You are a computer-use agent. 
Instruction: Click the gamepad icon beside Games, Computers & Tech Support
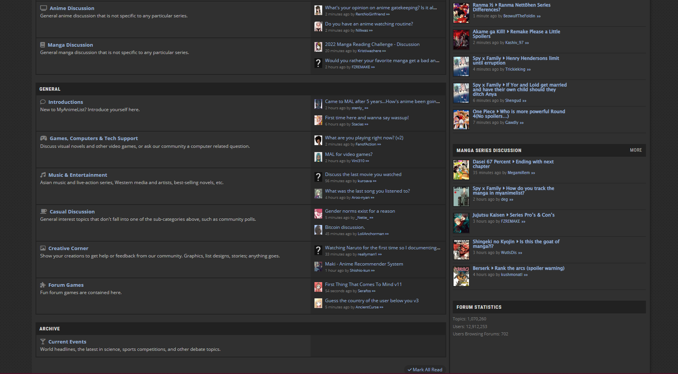(x=44, y=138)
